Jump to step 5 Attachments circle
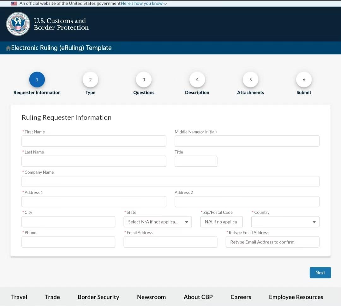 point(250,80)
